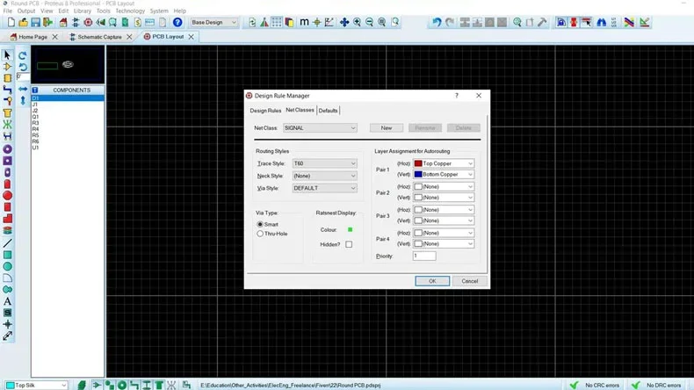Select the Component placement mode tool
This screenshot has width=694, height=390.
(x=7, y=67)
